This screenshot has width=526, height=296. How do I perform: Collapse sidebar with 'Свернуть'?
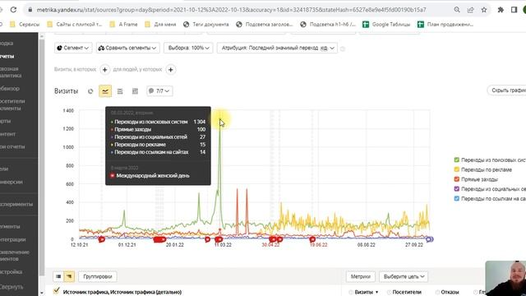[x=12, y=287]
